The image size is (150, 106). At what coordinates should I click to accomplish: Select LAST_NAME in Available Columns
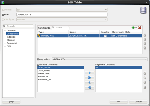click(x=44, y=70)
